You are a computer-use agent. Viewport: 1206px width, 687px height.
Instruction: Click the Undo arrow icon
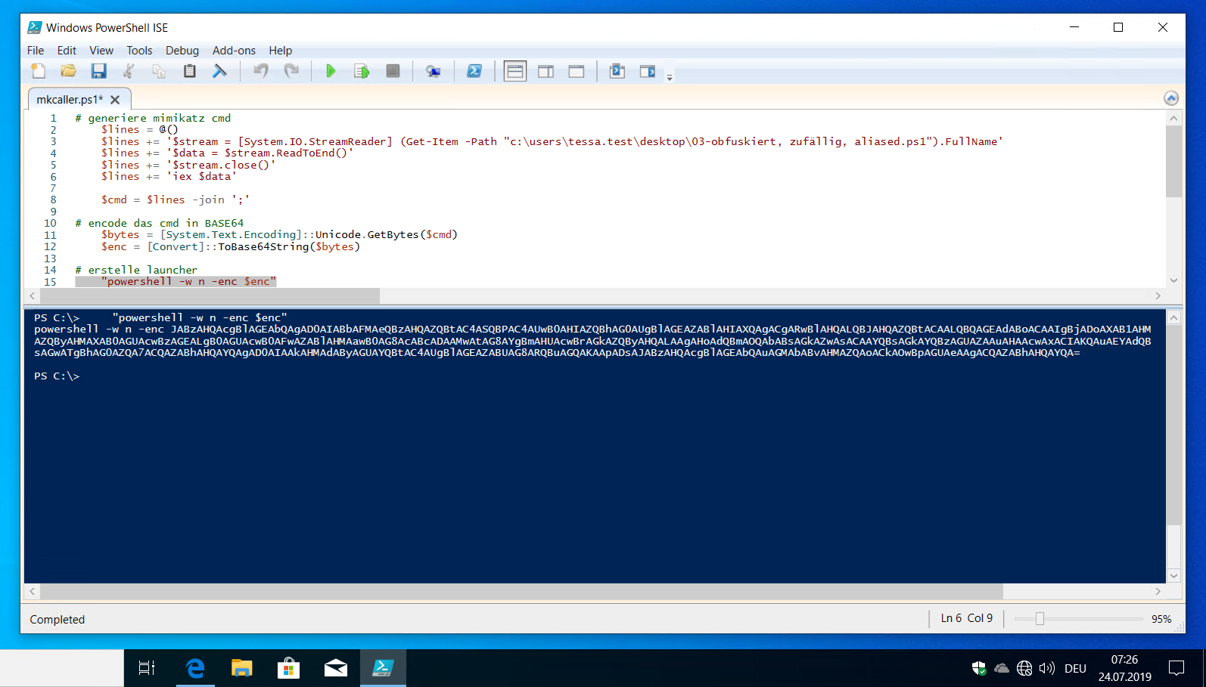[x=261, y=71]
